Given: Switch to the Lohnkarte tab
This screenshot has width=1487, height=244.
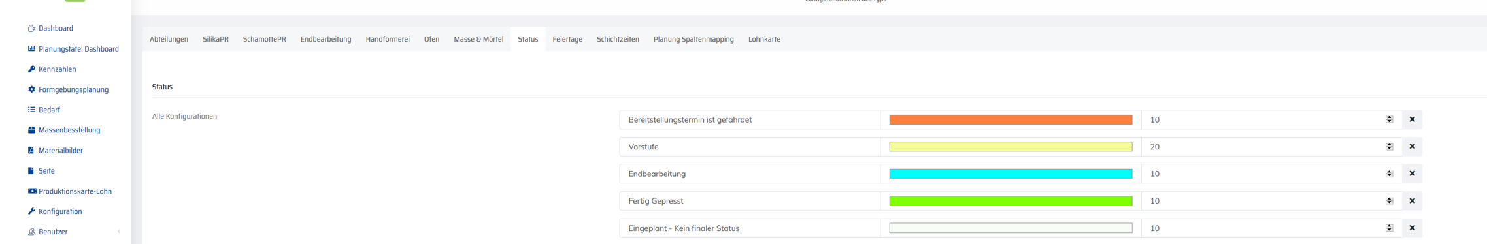Looking at the screenshot, I should (x=764, y=39).
